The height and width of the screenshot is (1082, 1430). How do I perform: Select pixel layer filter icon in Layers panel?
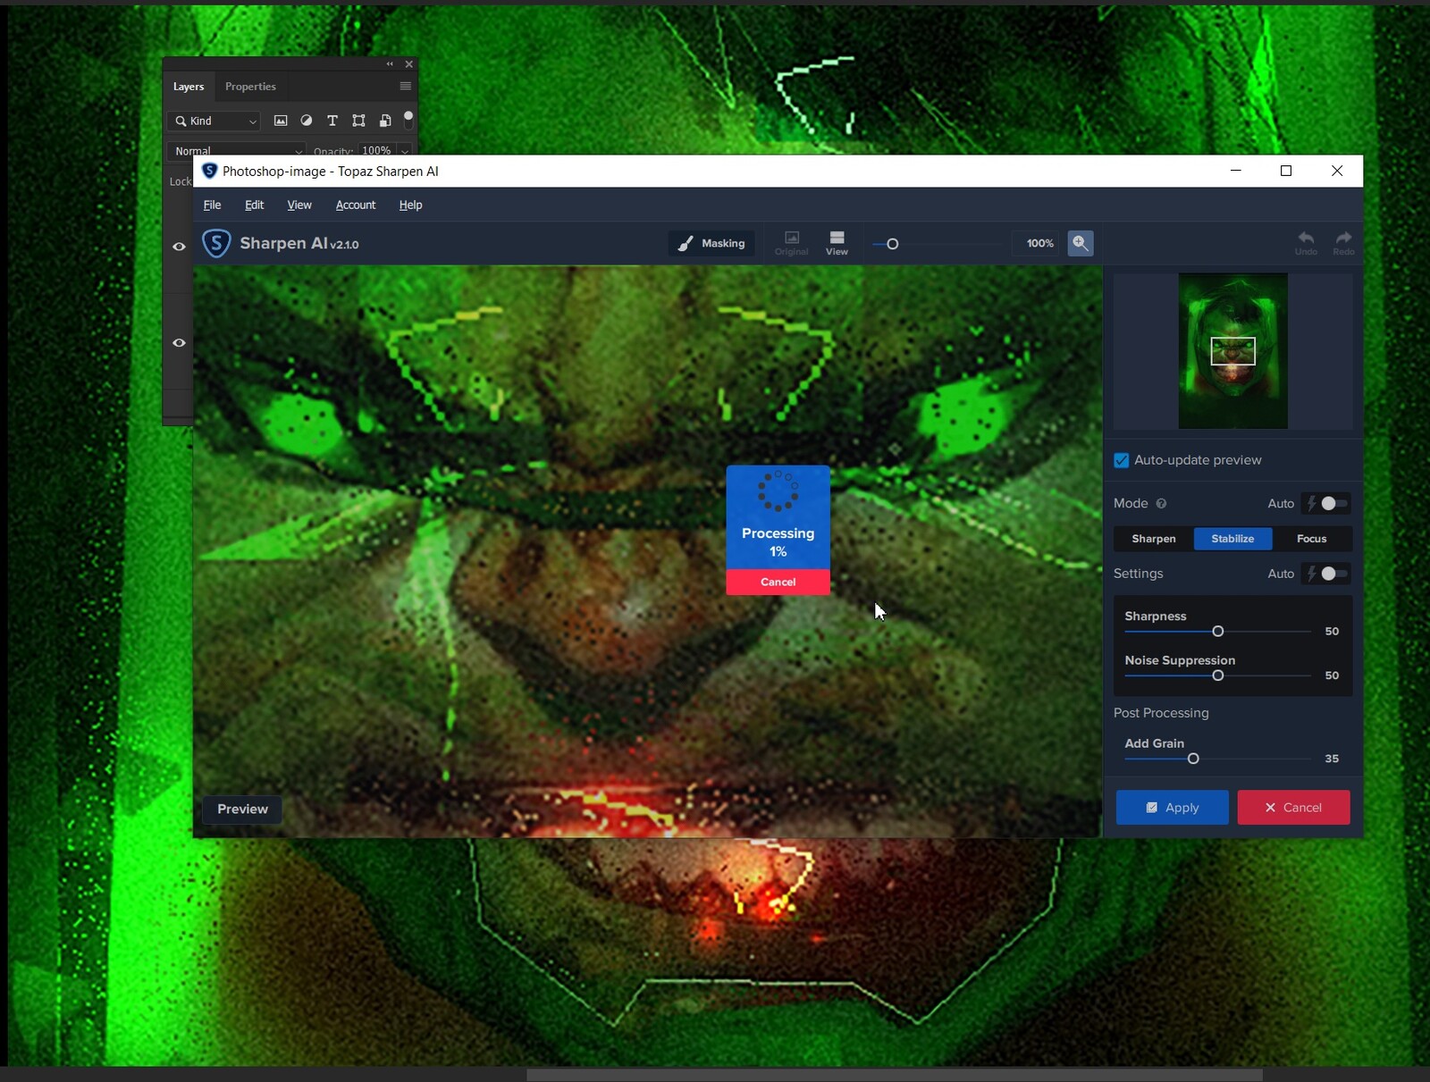tap(281, 121)
